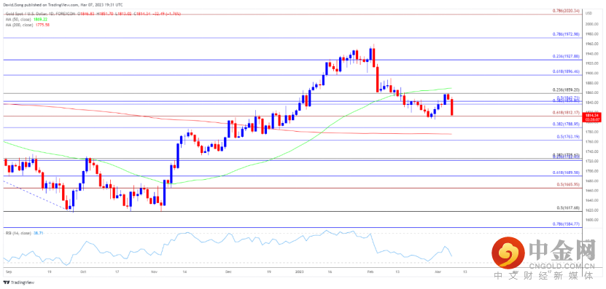Image resolution: width=606 pixels, height=289 pixels.
Task: Click the USD currency label on price axis
Action: pos(589,14)
